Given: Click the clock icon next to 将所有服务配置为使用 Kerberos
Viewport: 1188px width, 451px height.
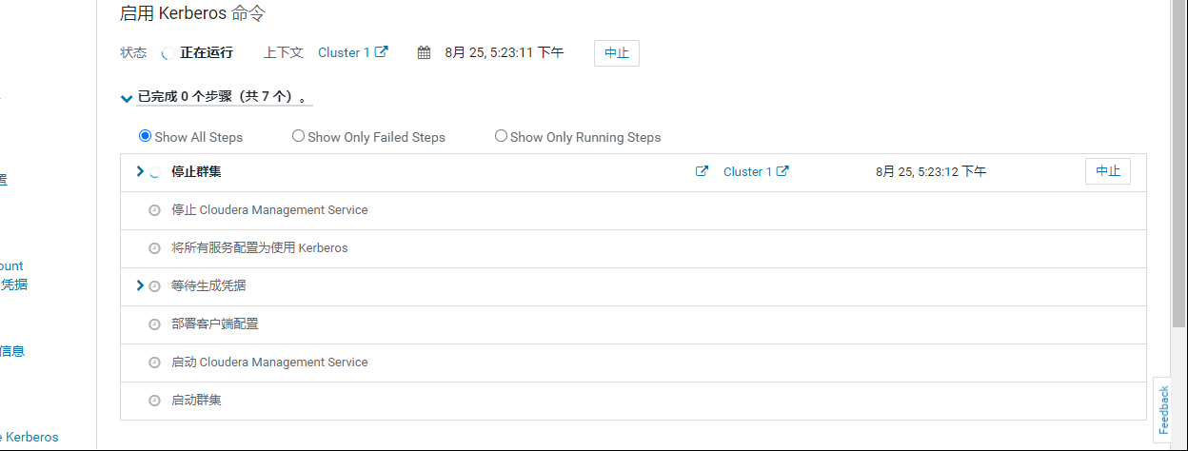Looking at the screenshot, I should [154, 248].
